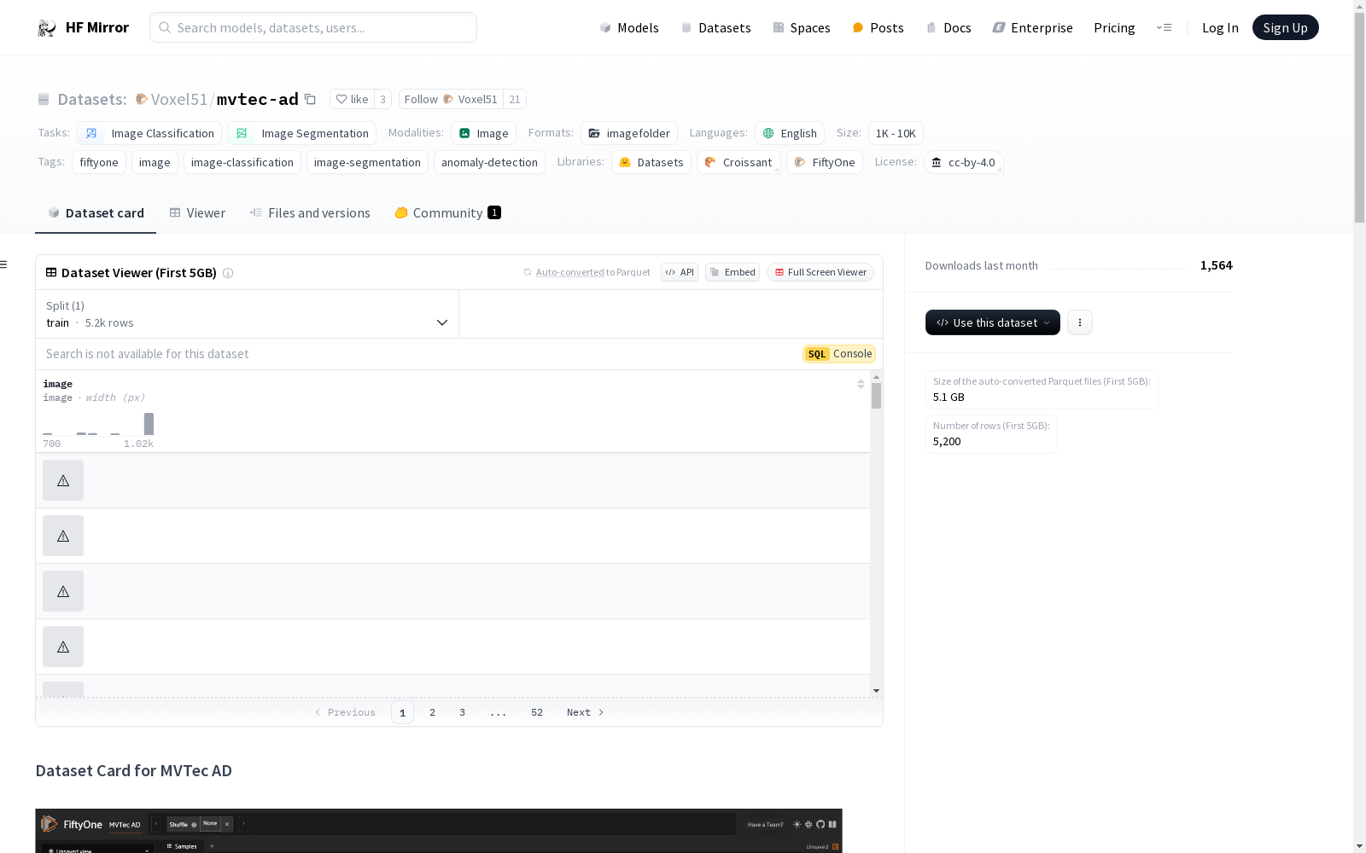Click the Voxel51 avatar icon in dataset title
Screen dimensions: 1366x853
click(x=142, y=100)
